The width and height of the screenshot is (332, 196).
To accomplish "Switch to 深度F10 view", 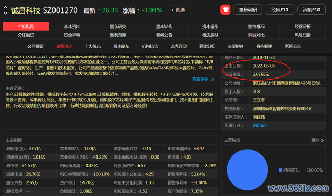I will 311,10.
